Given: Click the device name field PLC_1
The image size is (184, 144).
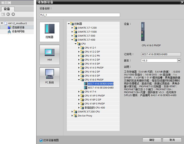Looking at the screenshot, I should coord(80,15).
